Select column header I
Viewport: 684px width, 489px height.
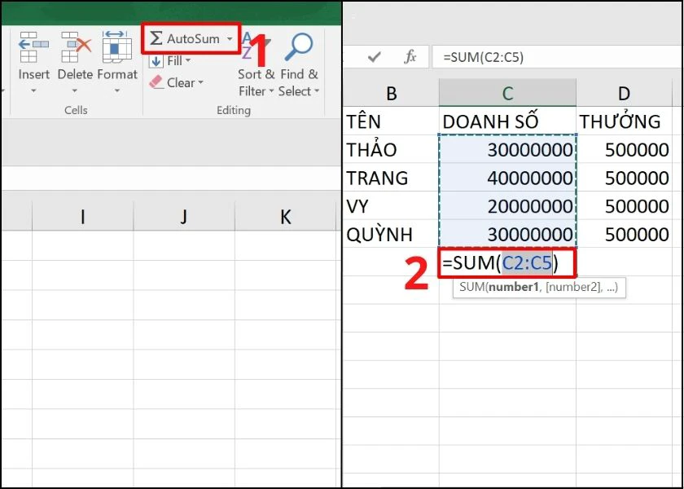(x=83, y=217)
